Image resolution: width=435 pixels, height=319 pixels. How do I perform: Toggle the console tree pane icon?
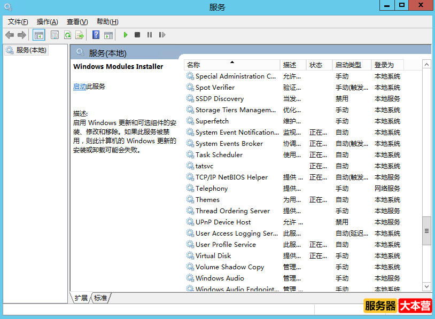(x=39, y=35)
